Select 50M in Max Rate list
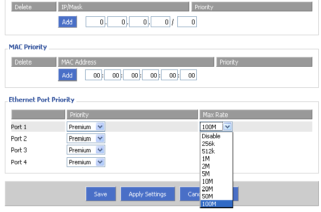Viewport: 321px width, 212px height. (216, 196)
